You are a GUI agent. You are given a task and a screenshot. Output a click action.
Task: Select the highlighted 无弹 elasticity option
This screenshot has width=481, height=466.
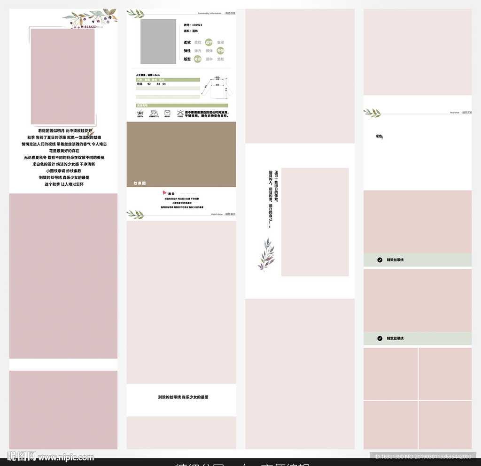(x=221, y=51)
